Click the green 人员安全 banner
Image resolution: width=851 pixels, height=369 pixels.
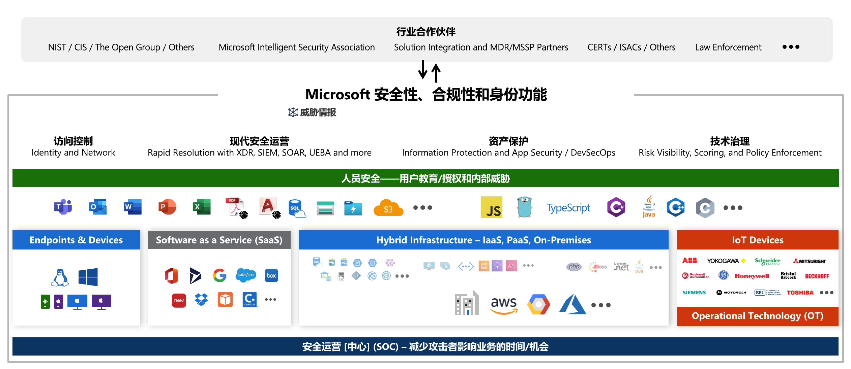tap(425, 178)
